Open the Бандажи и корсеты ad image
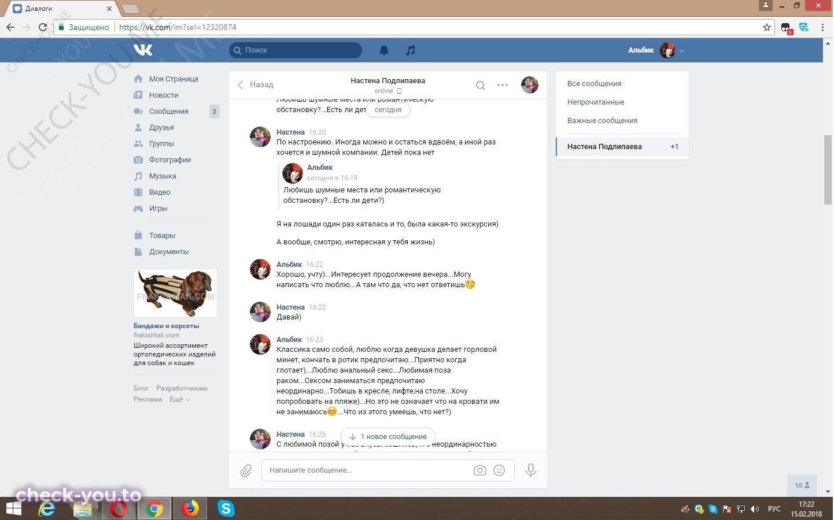Screen dimensions: 834x520 click(175, 294)
